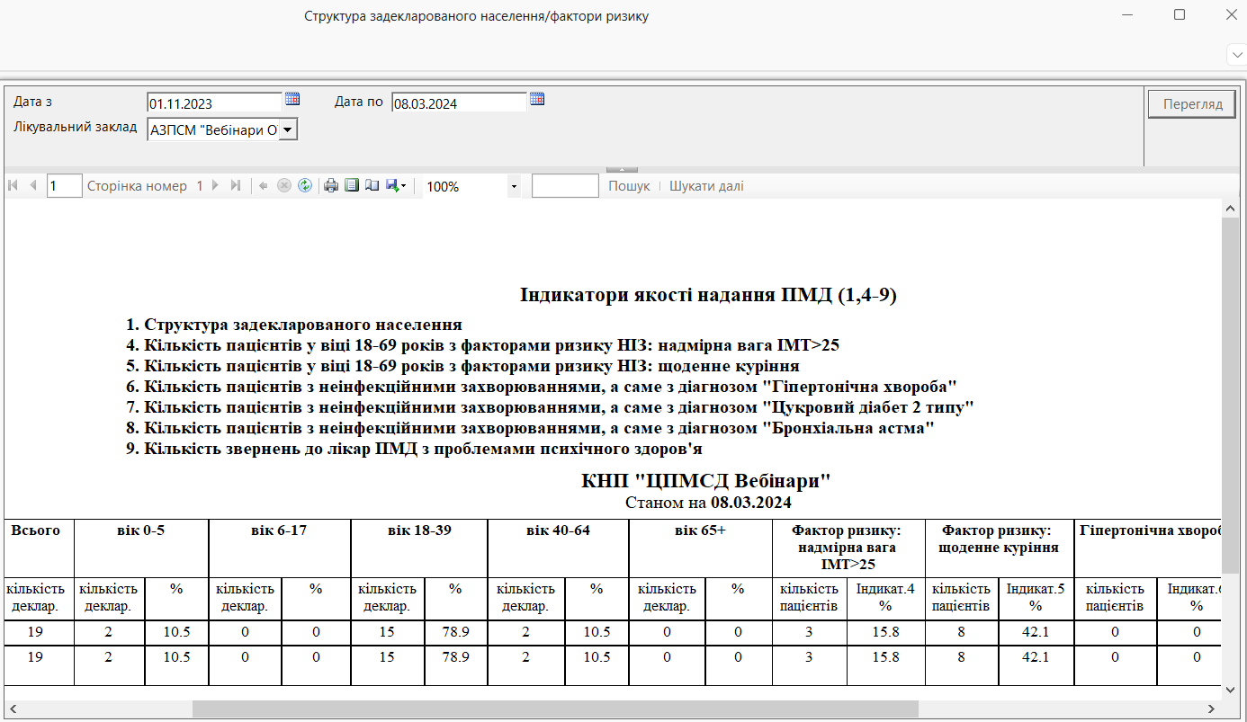Click the 'Станом на 08.03.2024' line

(x=708, y=502)
